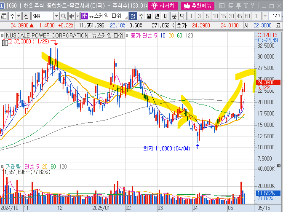
Task: Click the magnifier search symbol icon
Action: (63, 16)
